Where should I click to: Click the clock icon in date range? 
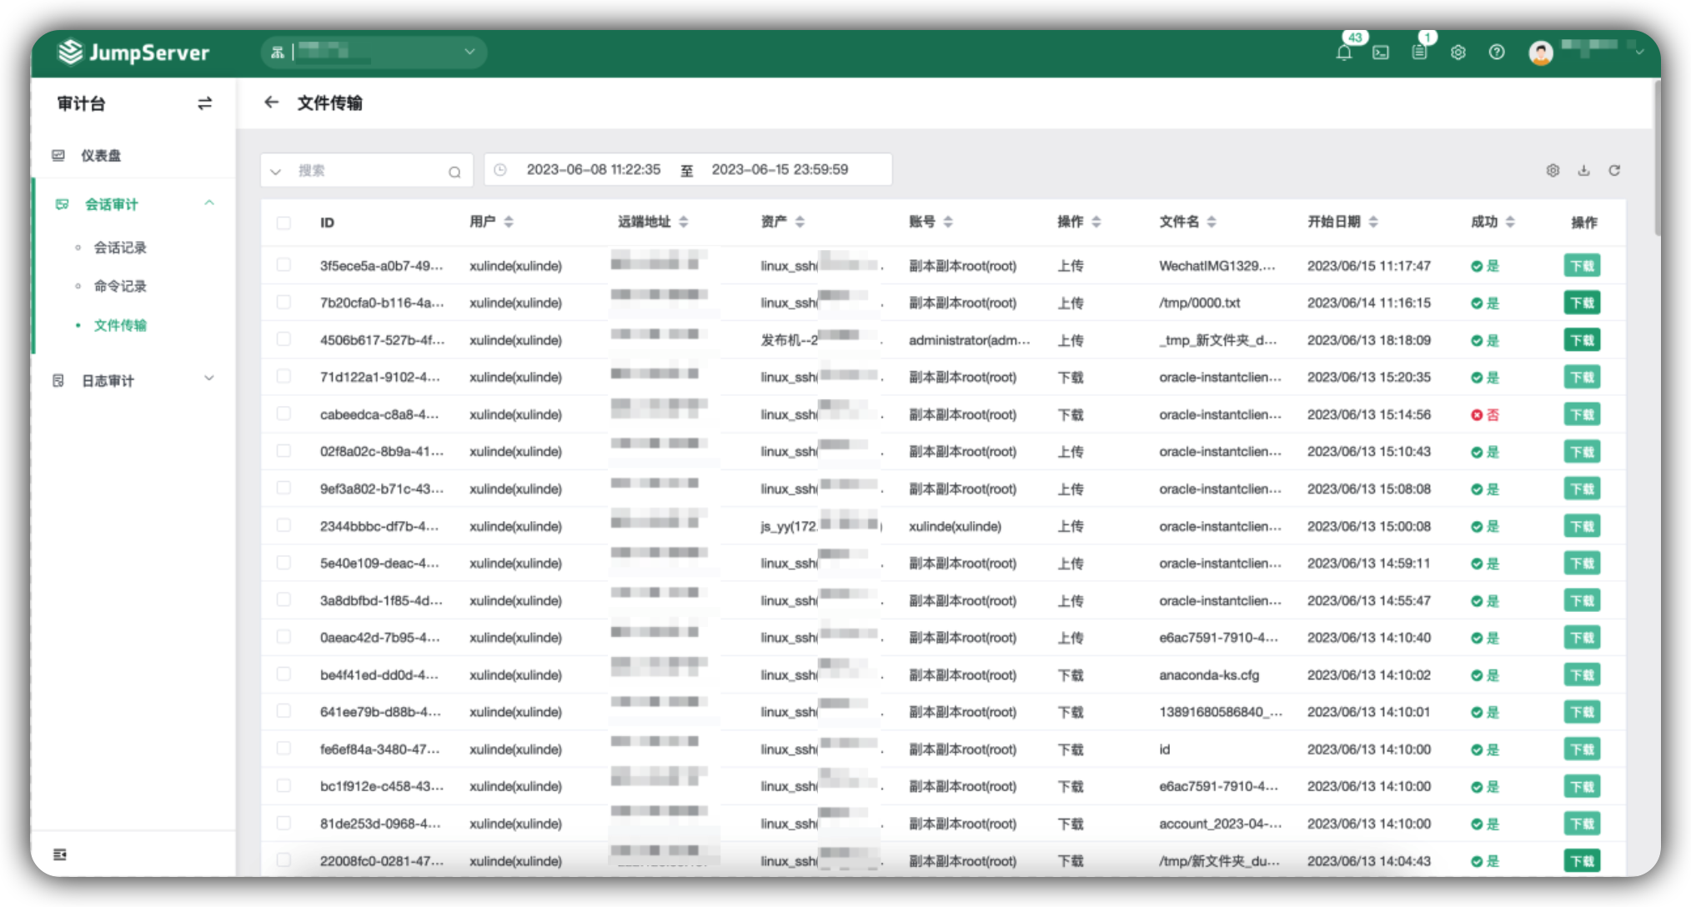(500, 170)
